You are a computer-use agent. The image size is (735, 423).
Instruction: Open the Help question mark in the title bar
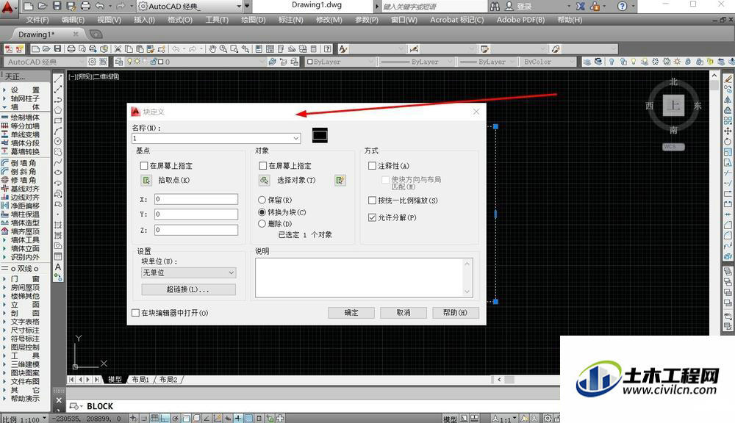tap(622, 6)
